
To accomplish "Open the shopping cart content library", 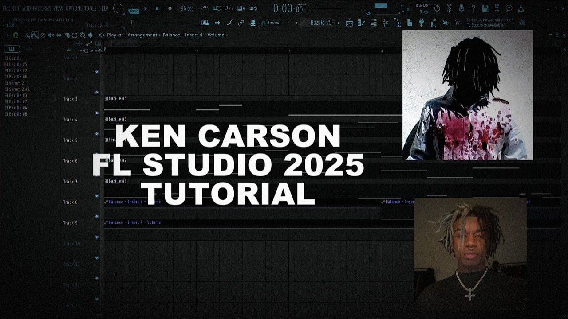I will coord(457,23).
